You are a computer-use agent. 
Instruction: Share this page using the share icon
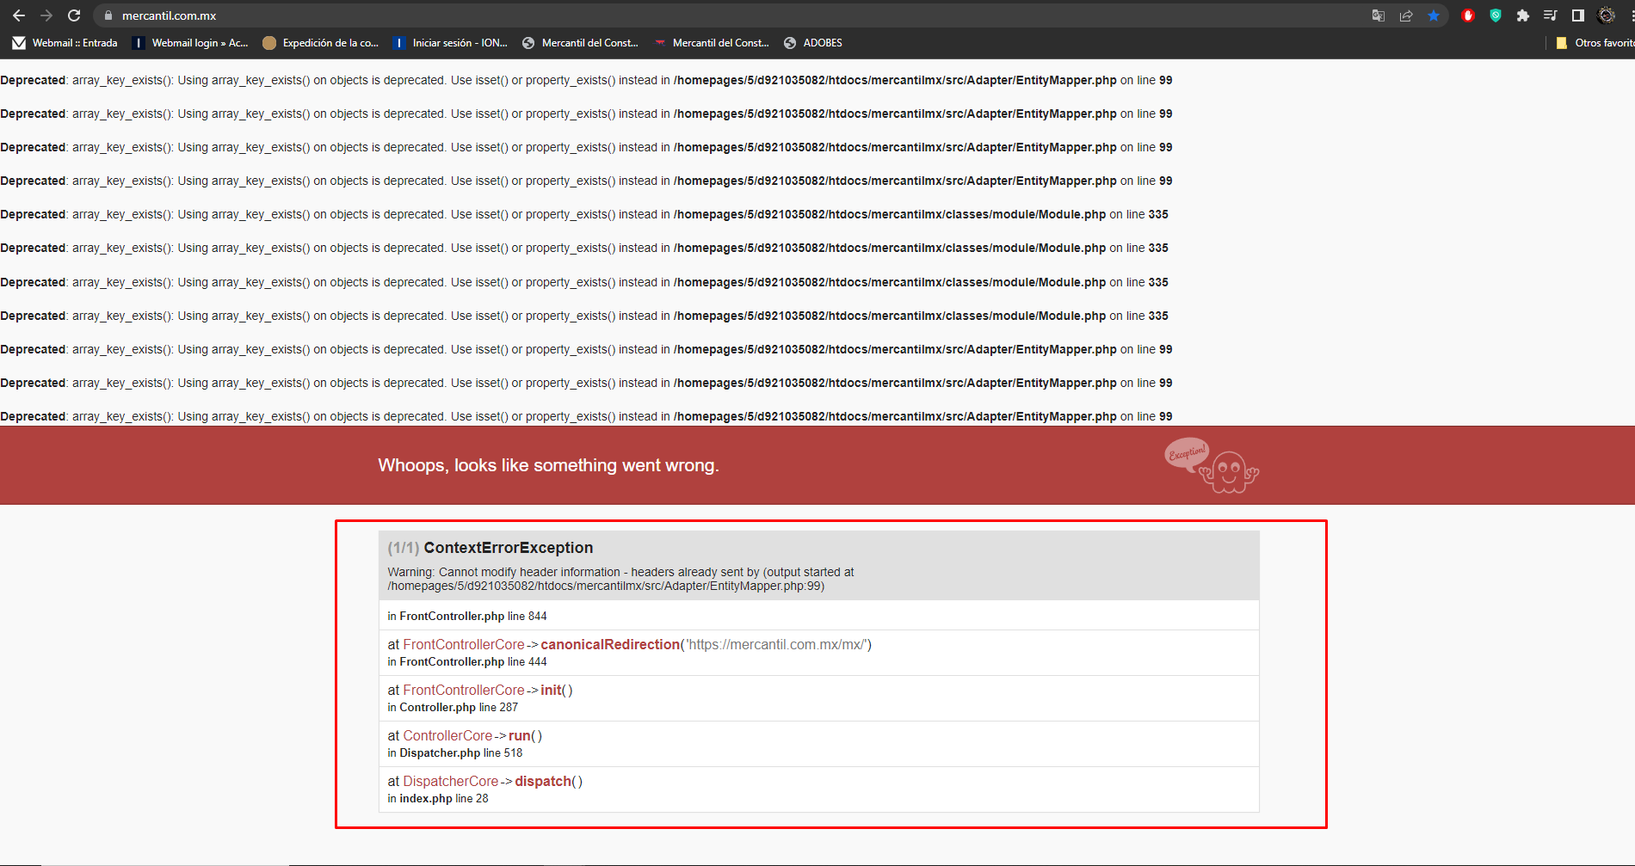(1406, 15)
